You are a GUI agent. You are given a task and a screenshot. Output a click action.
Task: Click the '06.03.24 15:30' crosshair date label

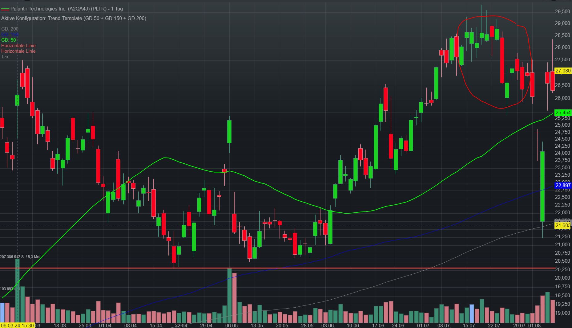point(17,326)
